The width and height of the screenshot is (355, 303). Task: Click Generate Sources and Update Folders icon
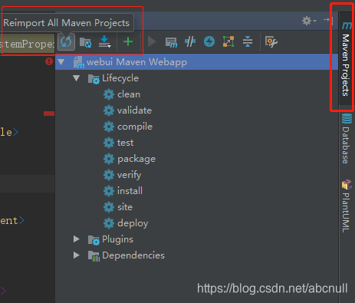click(85, 42)
